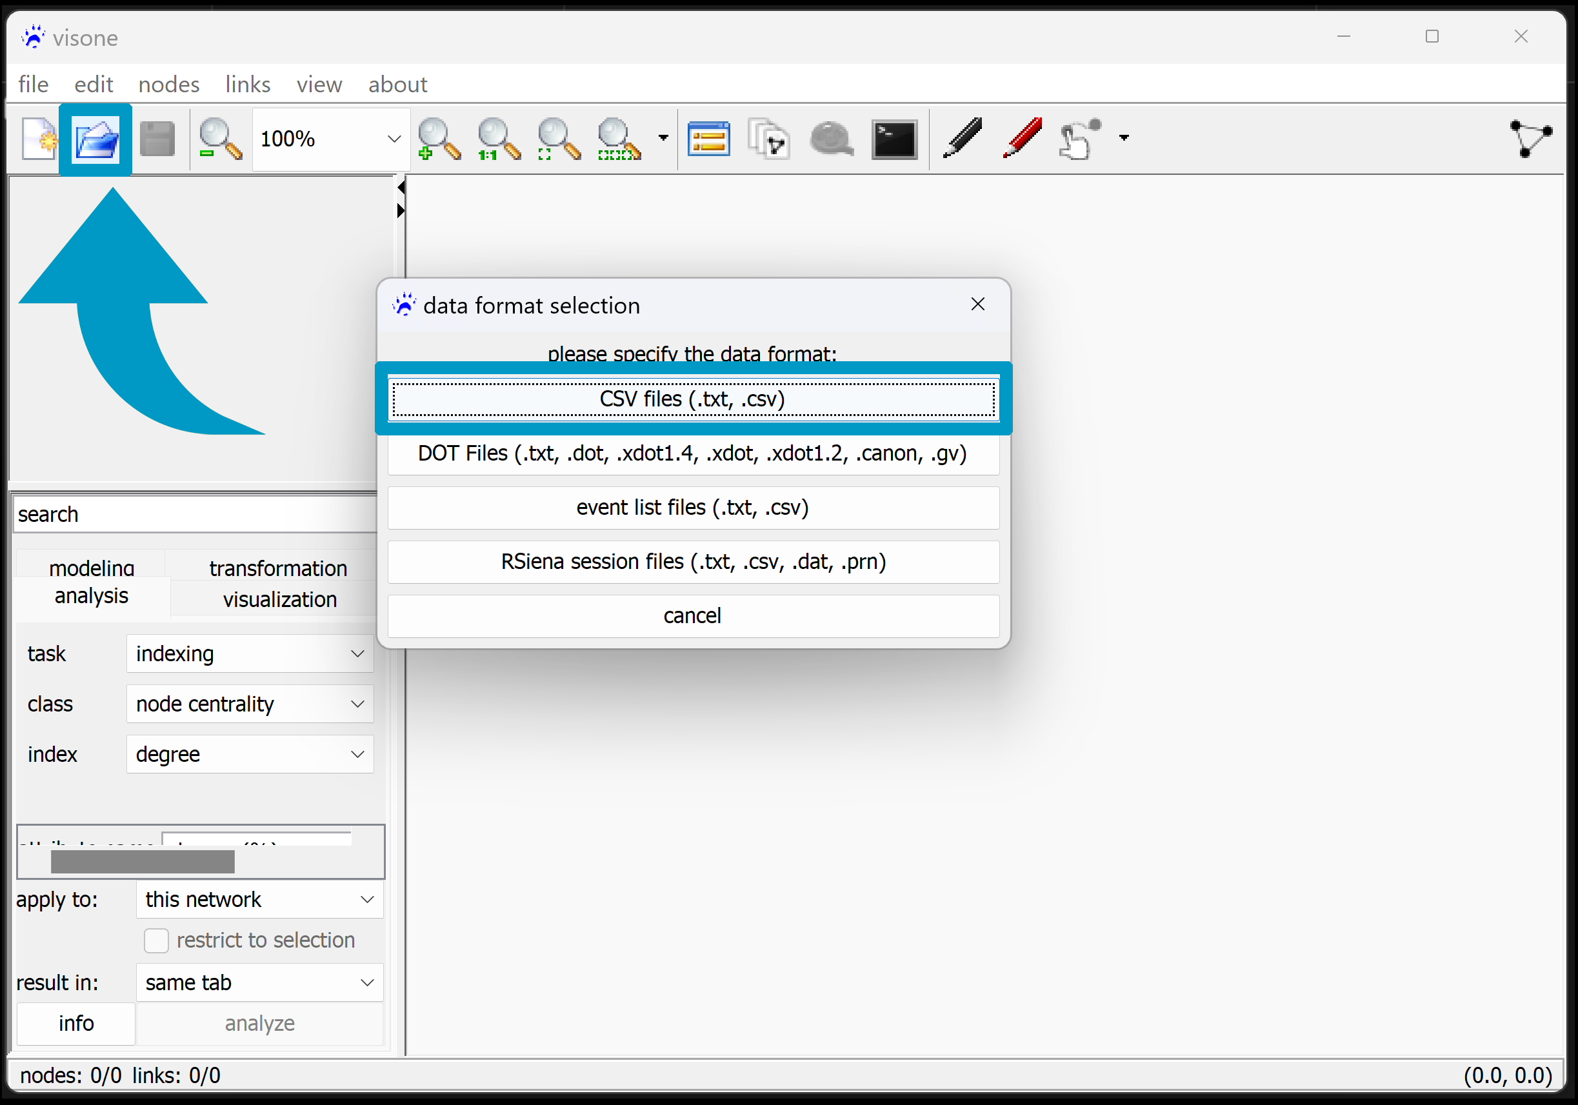Open the attribute manager icon
This screenshot has height=1105, width=1578.
click(x=708, y=139)
